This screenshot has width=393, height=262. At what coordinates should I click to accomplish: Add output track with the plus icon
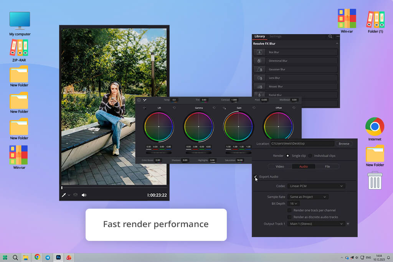348,224
